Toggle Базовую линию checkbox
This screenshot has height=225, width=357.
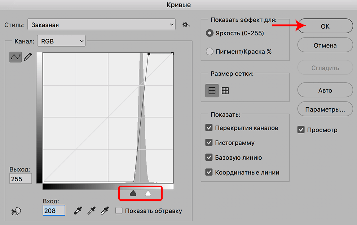[x=209, y=157]
